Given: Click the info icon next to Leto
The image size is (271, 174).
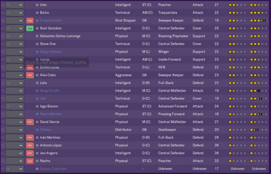Looking at the screenshot, I should pos(37,83).
